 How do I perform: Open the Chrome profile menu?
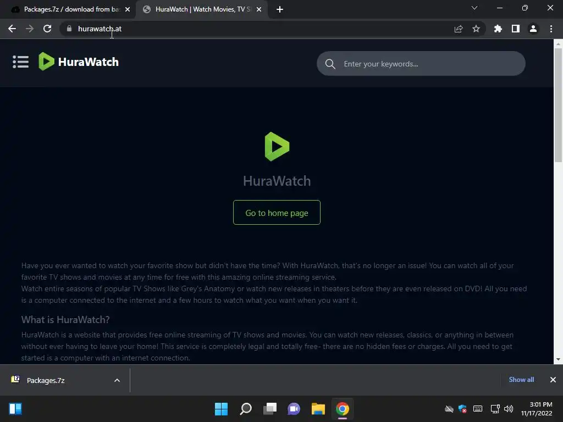[533, 29]
